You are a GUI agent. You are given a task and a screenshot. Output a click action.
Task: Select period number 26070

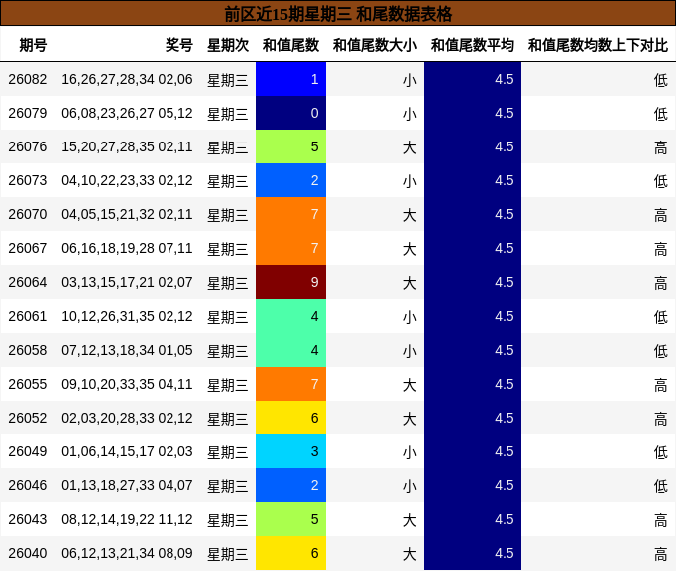click(28, 214)
